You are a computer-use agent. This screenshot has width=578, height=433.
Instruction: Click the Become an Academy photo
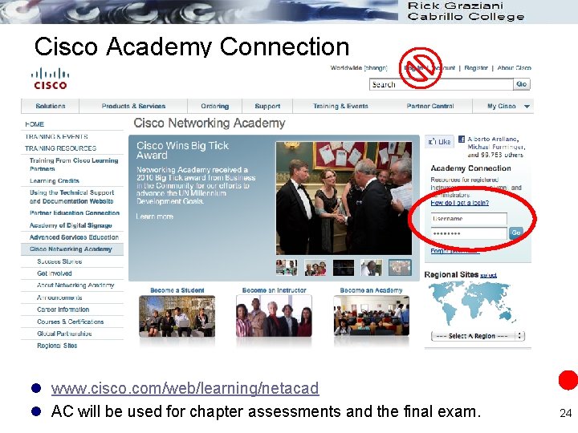coord(371,316)
